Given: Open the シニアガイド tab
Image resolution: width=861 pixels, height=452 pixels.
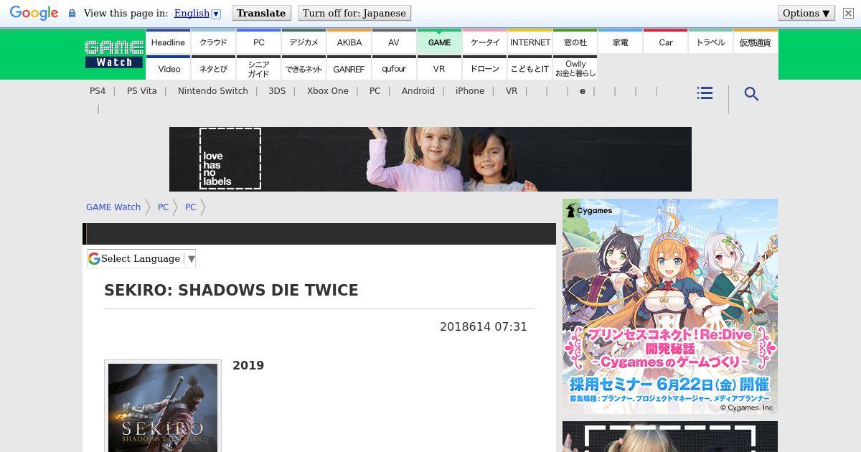Looking at the screenshot, I should pos(258,67).
